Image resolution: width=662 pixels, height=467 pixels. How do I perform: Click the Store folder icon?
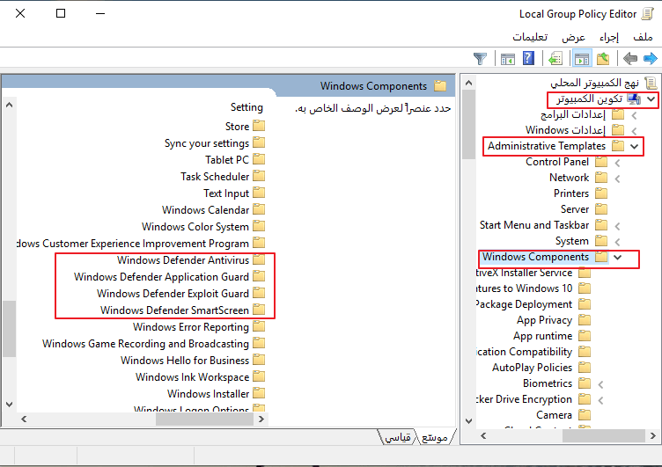(259, 126)
